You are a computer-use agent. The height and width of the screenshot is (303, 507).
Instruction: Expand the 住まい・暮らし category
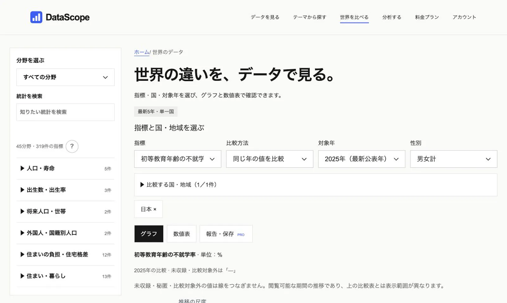(65, 276)
